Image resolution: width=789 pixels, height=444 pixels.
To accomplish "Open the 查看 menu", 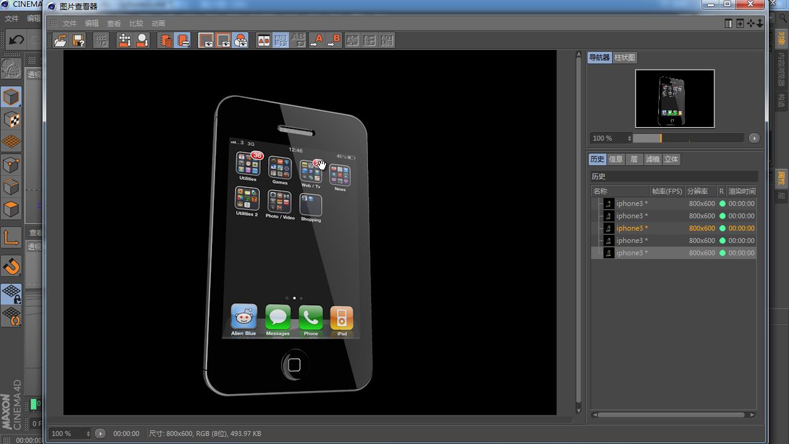I will (114, 23).
